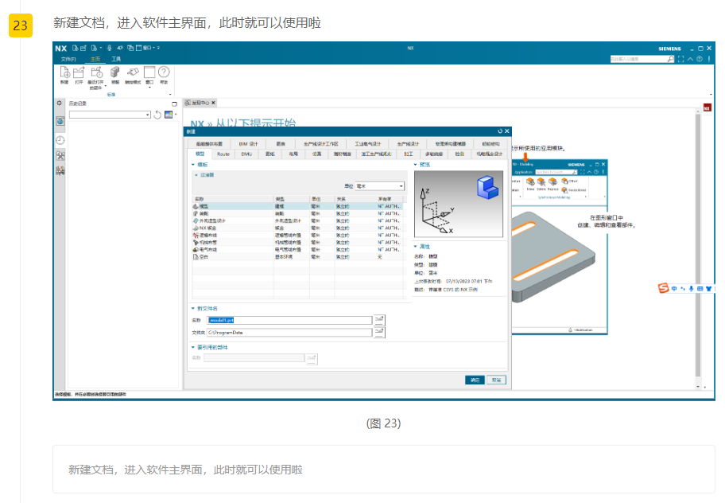
Task: Select the Route tab in New dialog
Action: [x=223, y=154]
